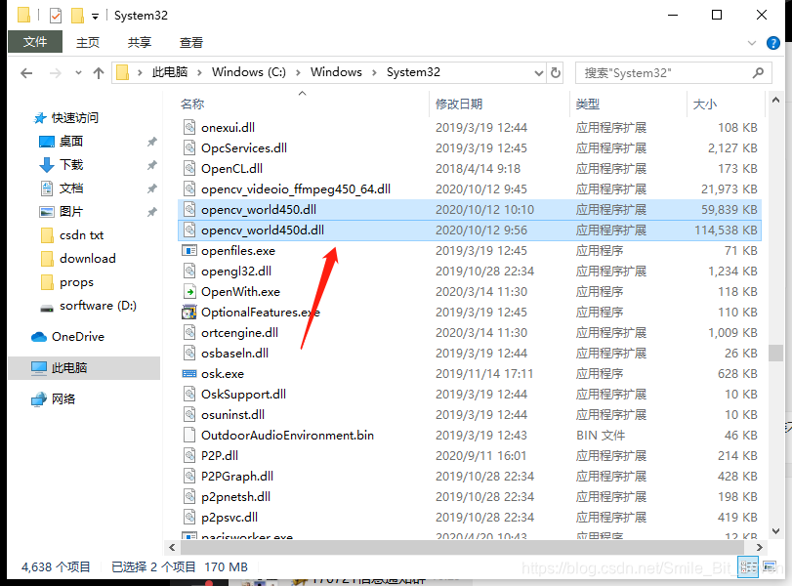Open the 共享 ribbon tab
The height and width of the screenshot is (586, 792).
(x=140, y=42)
